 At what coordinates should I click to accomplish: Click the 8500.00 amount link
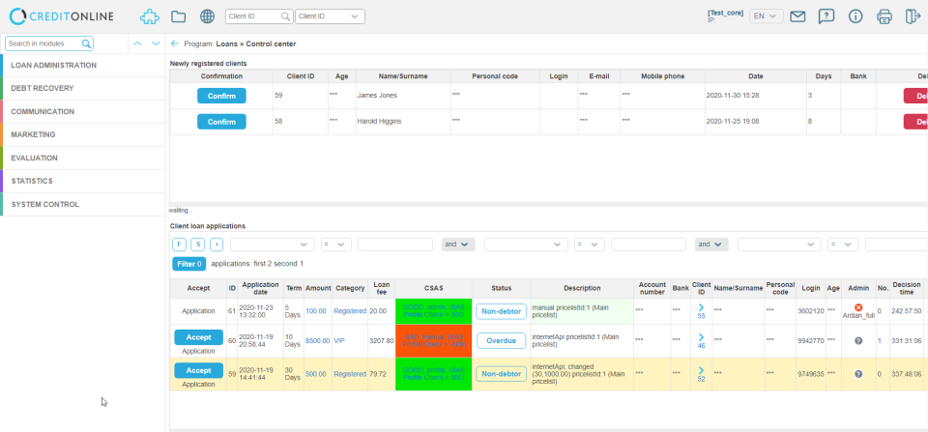(318, 341)
